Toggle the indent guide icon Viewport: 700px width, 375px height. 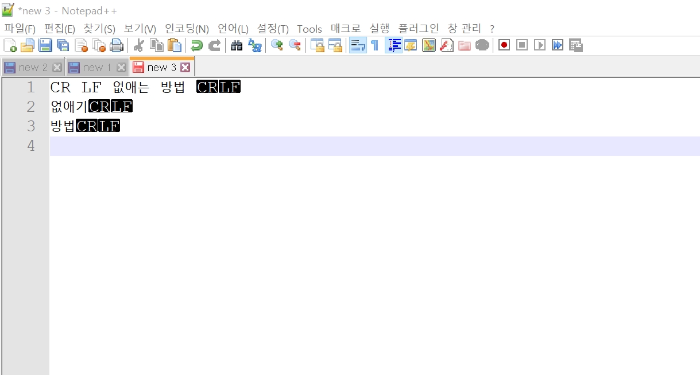[393, 45]
